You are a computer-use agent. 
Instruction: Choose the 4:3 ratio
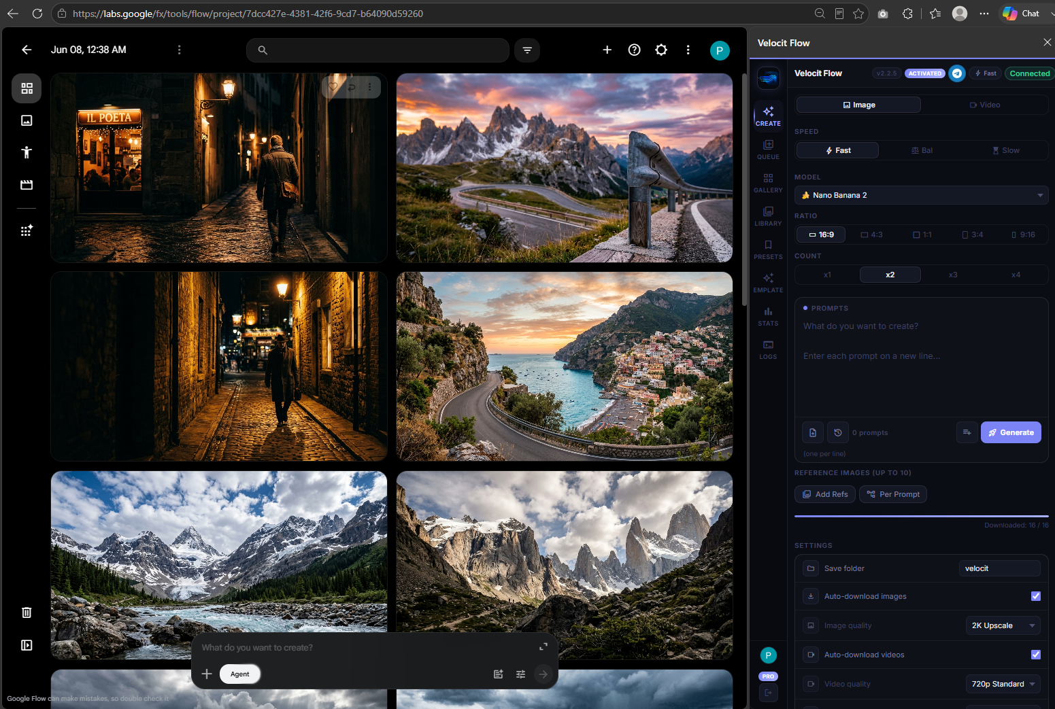pos(871,235)
